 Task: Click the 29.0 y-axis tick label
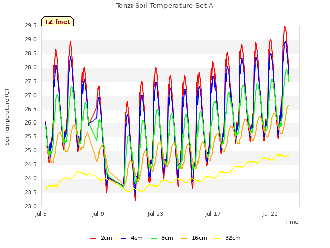(x=31, y=40)
